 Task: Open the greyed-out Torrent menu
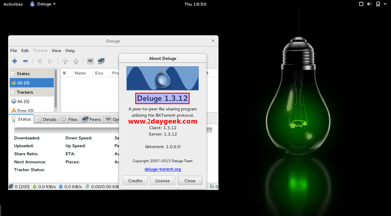(40, 51)
